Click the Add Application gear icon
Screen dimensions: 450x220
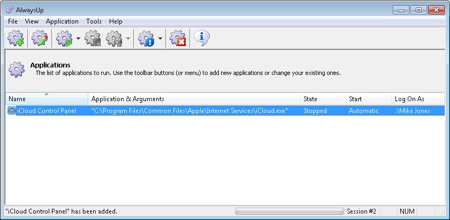pos(16,38)
